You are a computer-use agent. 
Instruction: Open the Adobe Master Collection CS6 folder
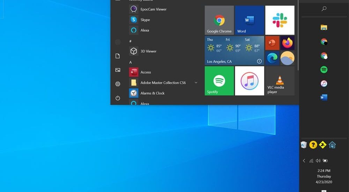coord(164,83)
